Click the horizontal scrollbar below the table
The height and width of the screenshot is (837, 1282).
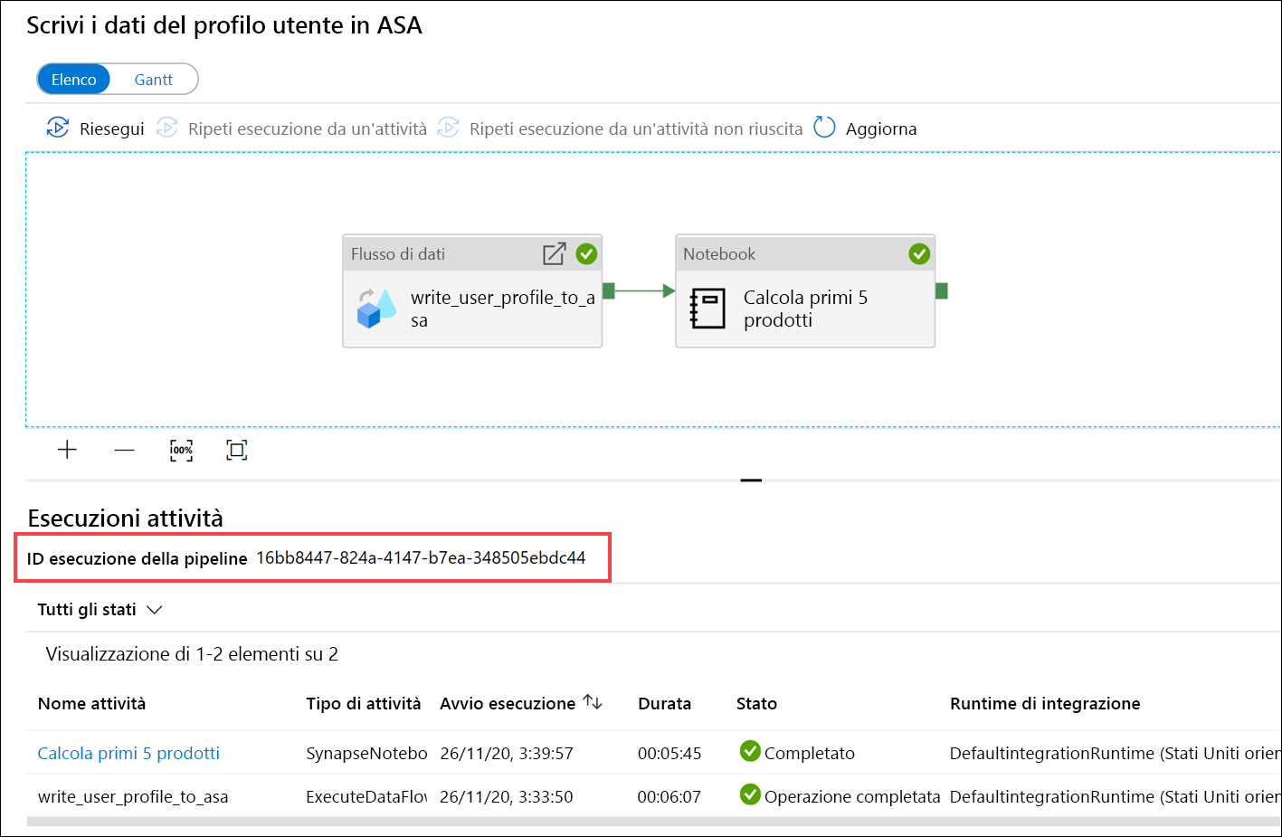tap(653, 822)
